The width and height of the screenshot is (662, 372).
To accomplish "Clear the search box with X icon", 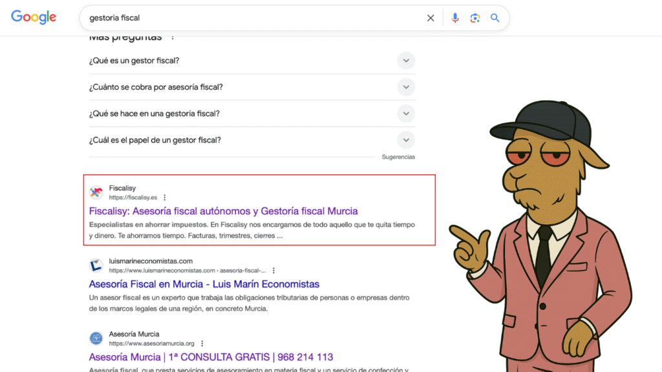I will [x=430, y=18].
